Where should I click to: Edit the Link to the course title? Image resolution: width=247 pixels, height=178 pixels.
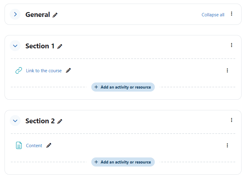pyautogui.click(x=68, y=70)
